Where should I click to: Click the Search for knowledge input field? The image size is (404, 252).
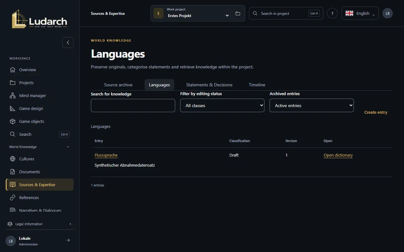click(x=133, y=106)
